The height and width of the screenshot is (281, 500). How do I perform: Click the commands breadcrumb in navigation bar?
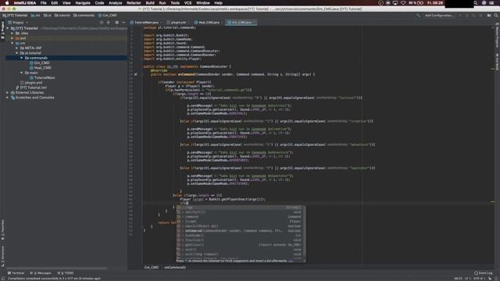84,16
